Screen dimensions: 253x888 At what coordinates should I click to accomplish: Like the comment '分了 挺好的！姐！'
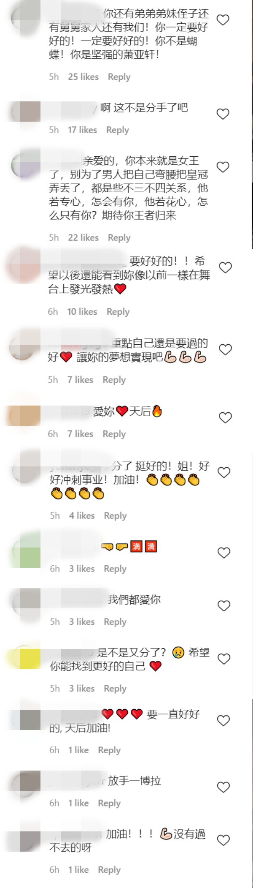tap(224, 472)
